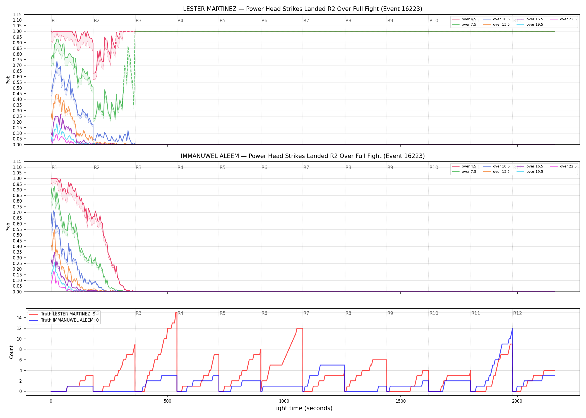Click R8 round label in Lester Martinez chart
This screenshot has width=586, height=418.
pyautogui.click(x=348, y=21)
